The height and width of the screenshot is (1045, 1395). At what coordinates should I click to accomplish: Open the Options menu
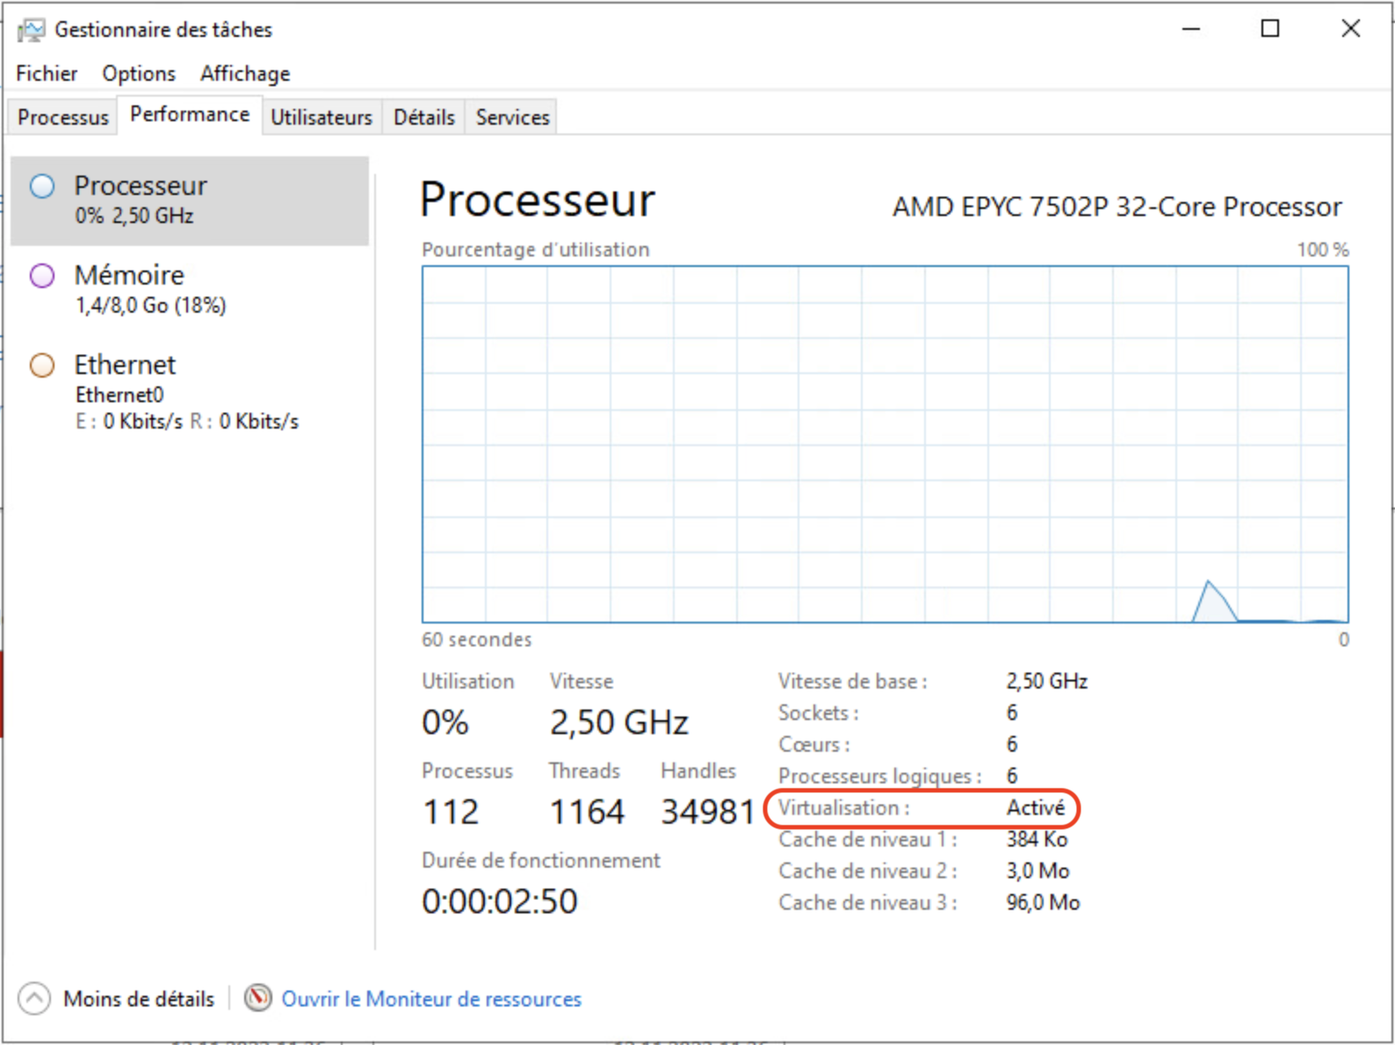(139, 74)
